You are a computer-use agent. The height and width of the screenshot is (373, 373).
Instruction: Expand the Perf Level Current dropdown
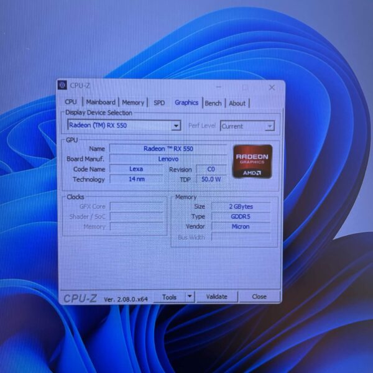pyautogui.click(x=247, y=126)
